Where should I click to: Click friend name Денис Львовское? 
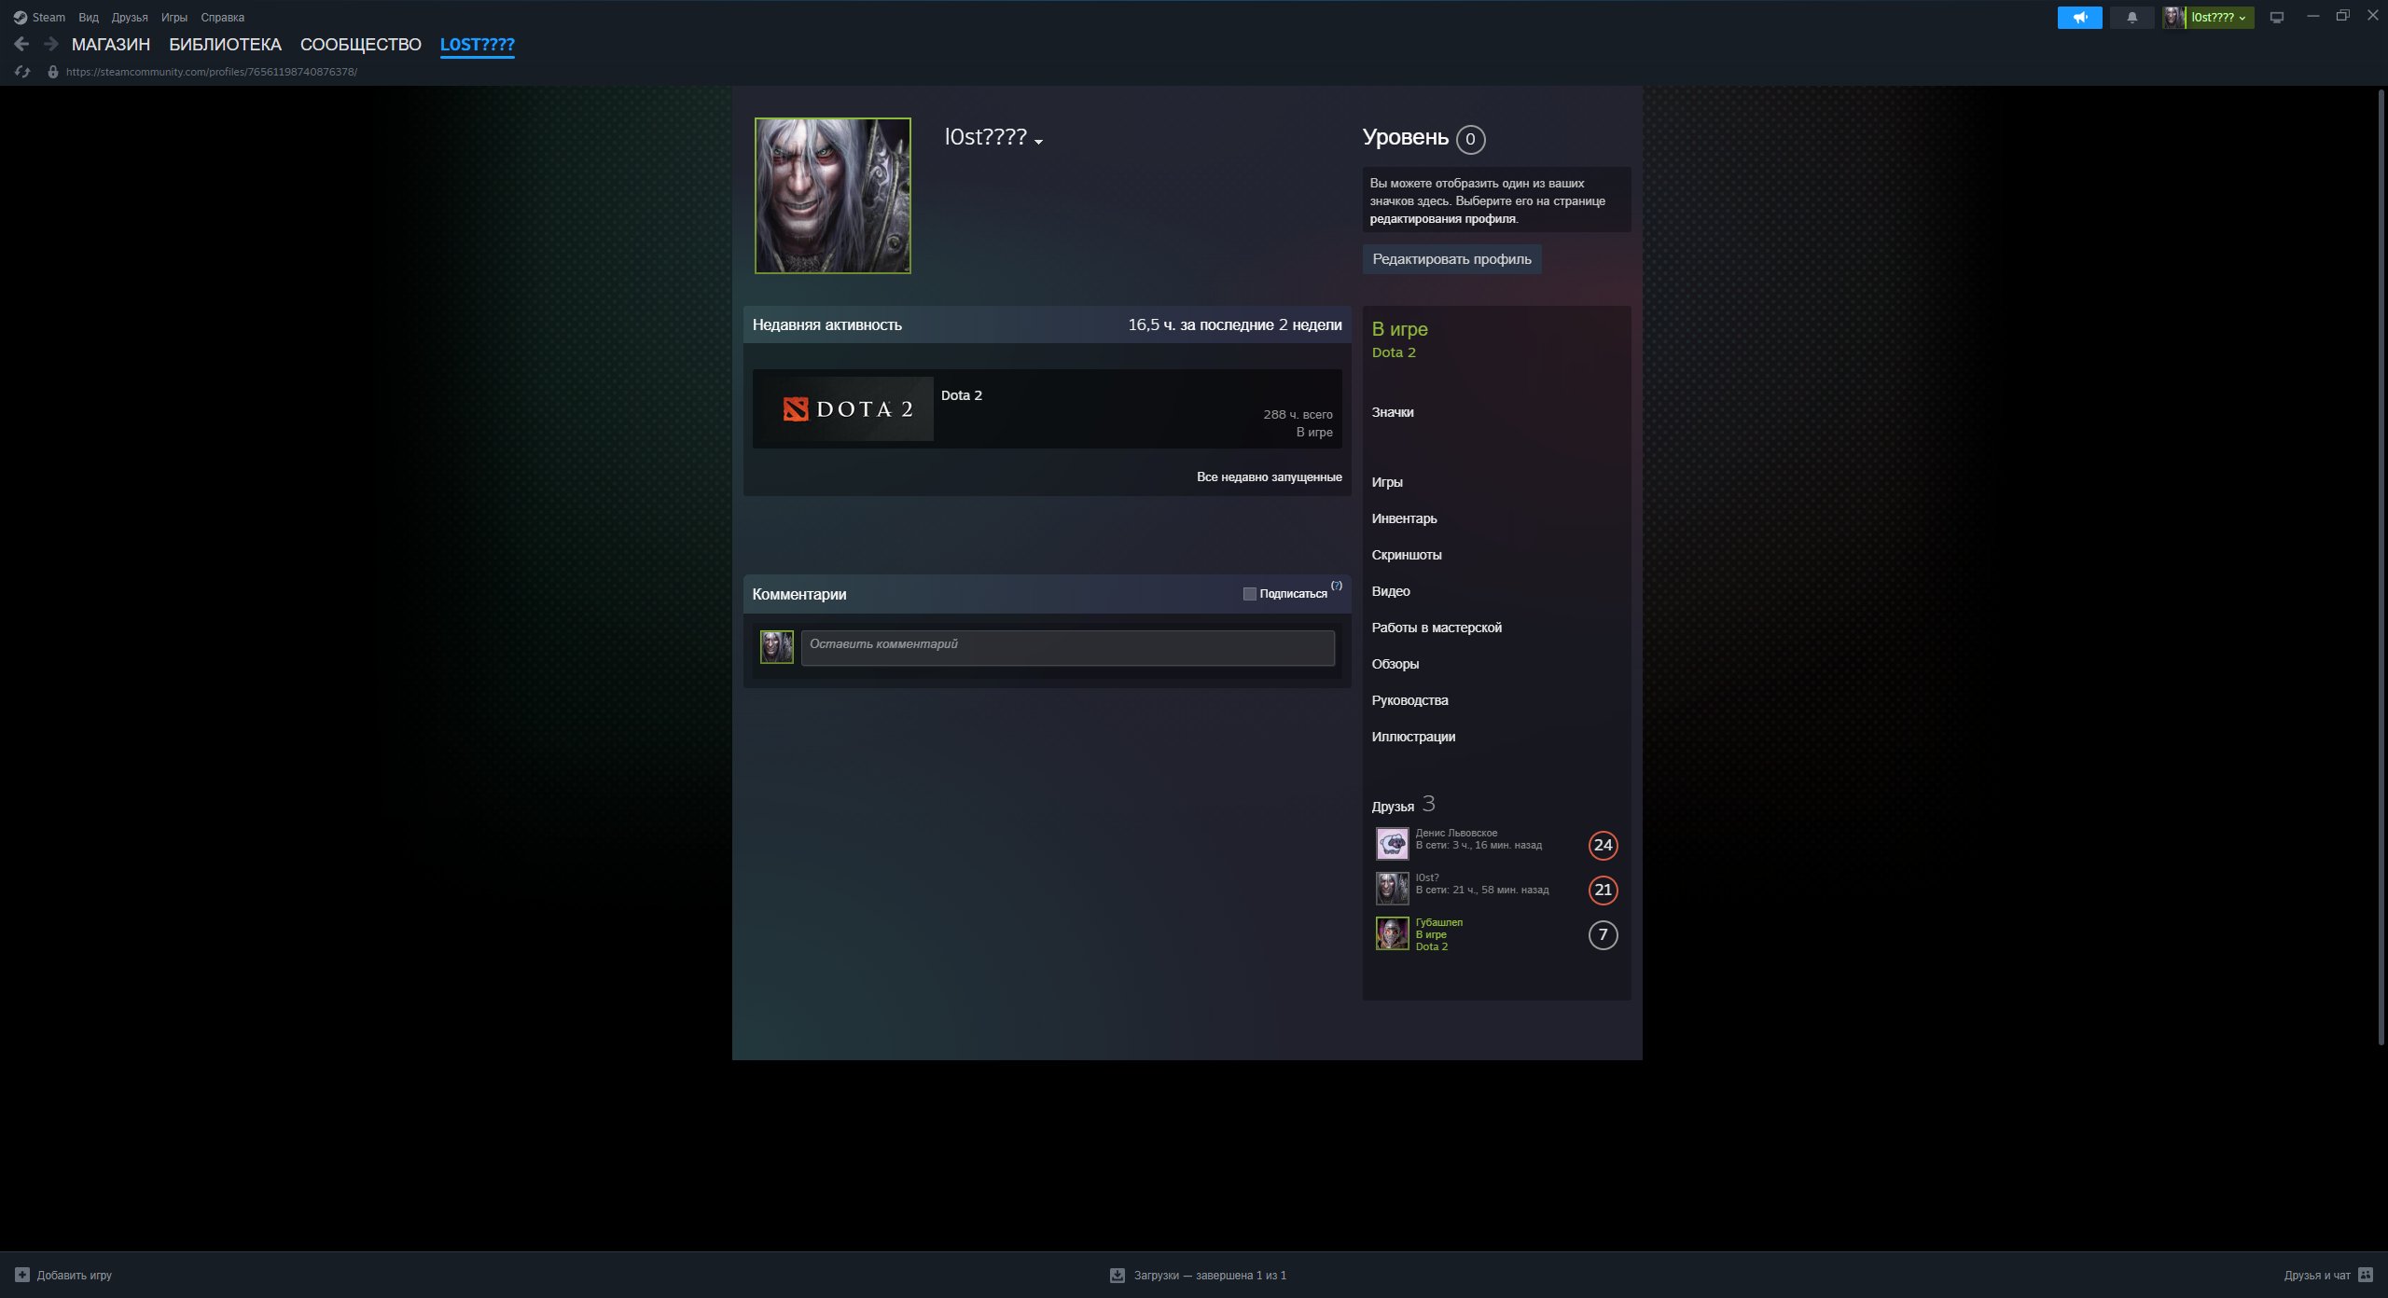click(x=1456, y=834)
